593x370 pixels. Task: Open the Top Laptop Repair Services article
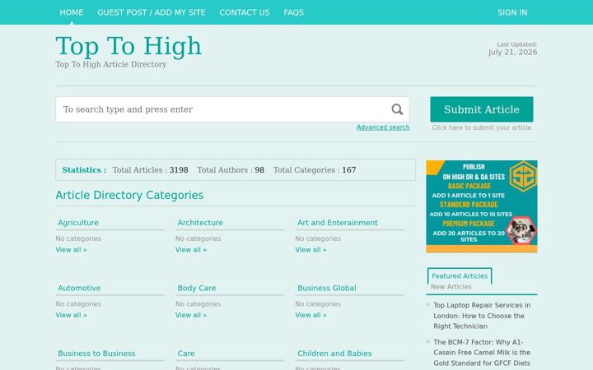(x=482, y=316)
